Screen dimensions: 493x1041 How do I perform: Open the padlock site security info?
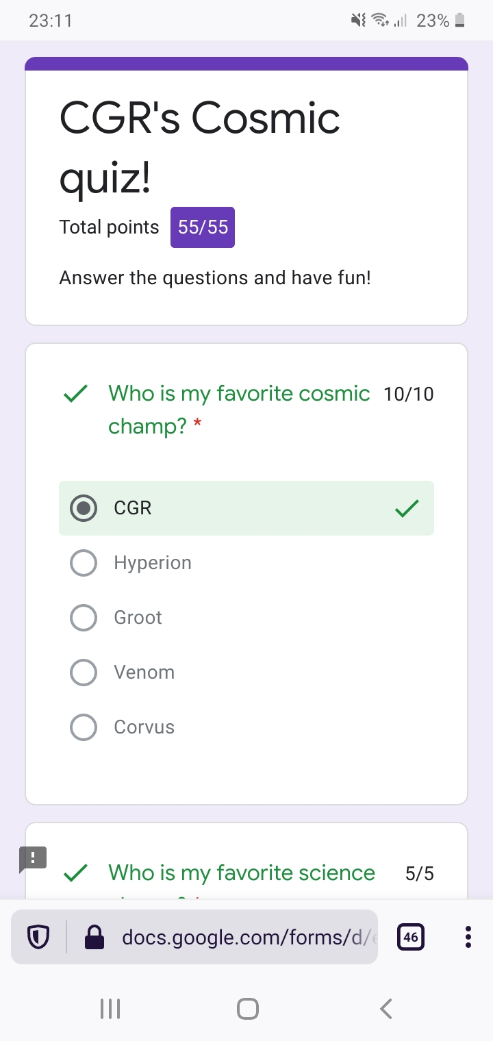[94, 937]
